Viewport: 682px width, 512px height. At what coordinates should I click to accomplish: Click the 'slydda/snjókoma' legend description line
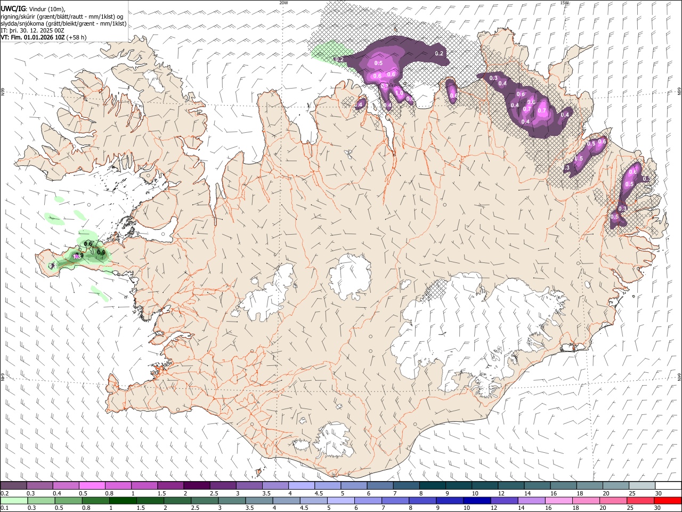point(63,23)
